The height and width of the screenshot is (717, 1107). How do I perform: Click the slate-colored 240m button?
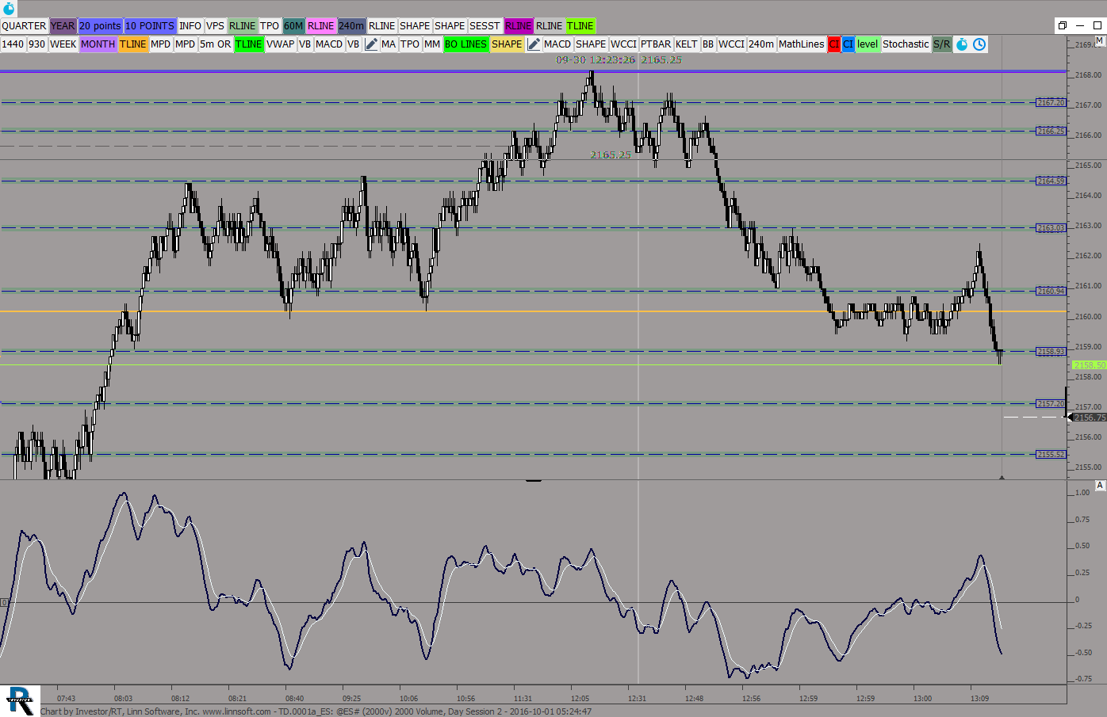pos(351,26)
